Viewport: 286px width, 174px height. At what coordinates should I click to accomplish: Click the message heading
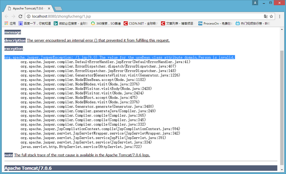point(13,32)
